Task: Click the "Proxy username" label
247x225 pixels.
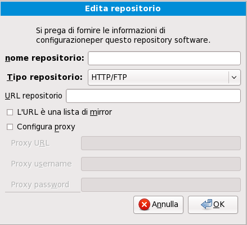Action: (42, 164)
